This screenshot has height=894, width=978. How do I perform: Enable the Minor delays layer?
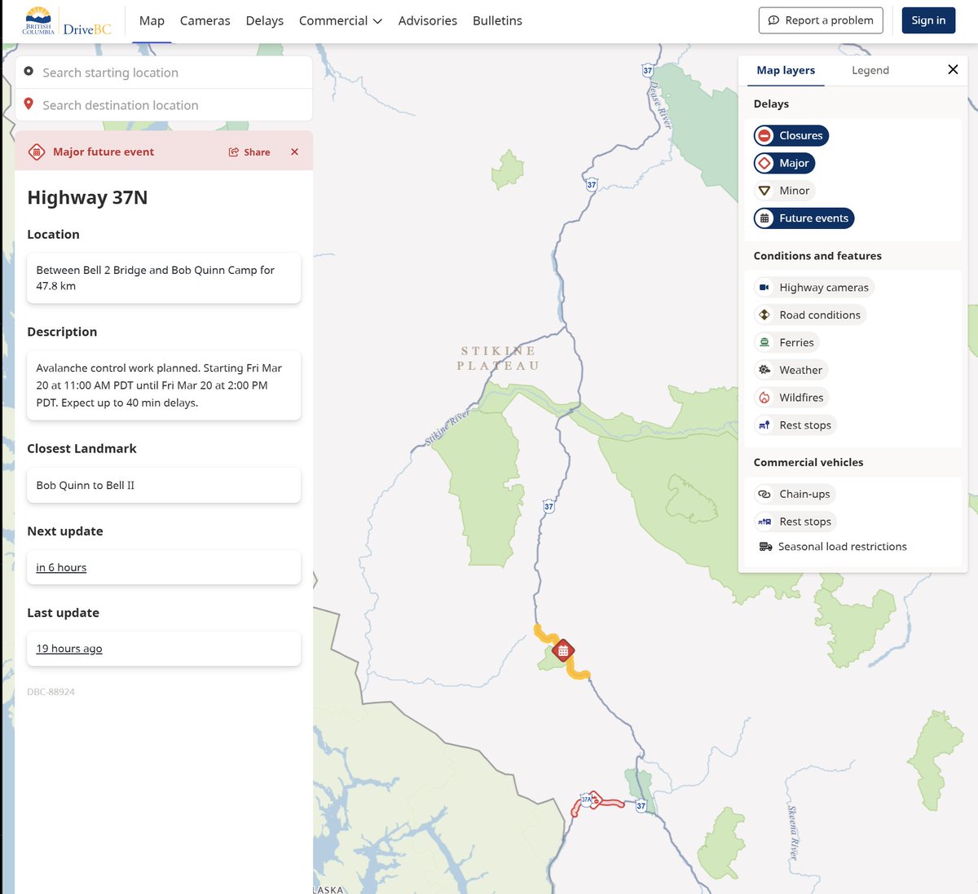pos(784,191)
